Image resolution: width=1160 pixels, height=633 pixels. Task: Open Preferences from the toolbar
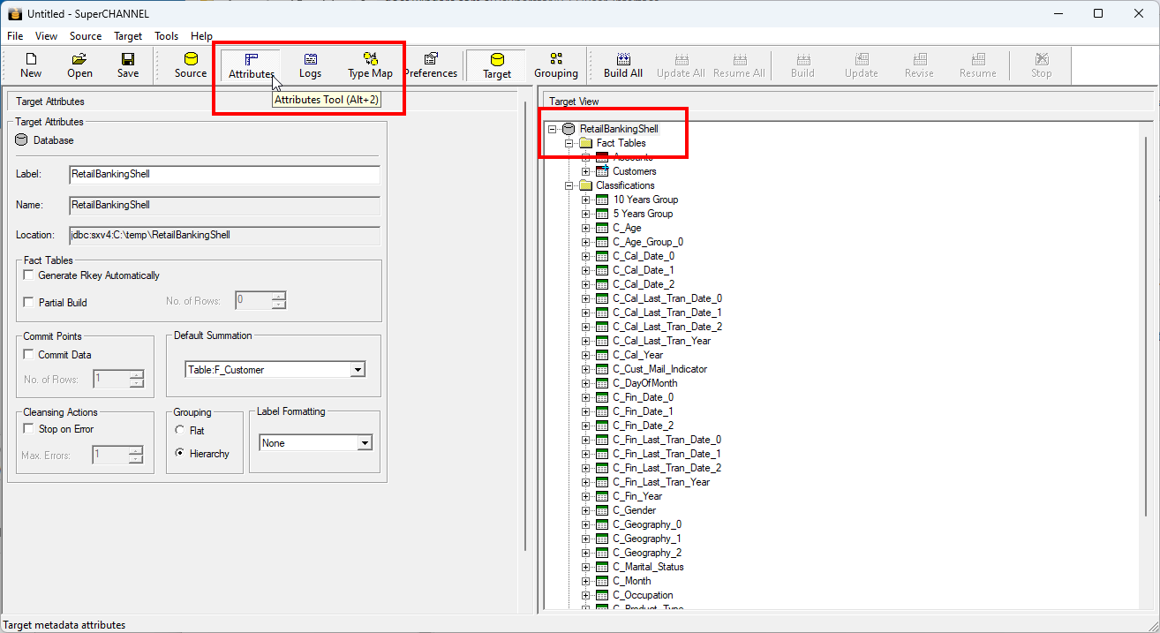pos(431,64)
